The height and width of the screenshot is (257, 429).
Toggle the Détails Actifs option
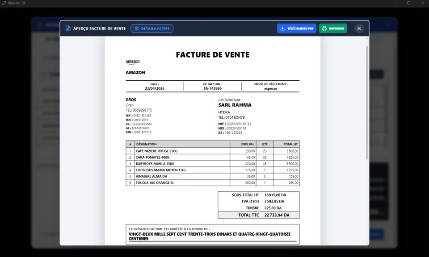(152, 29)
